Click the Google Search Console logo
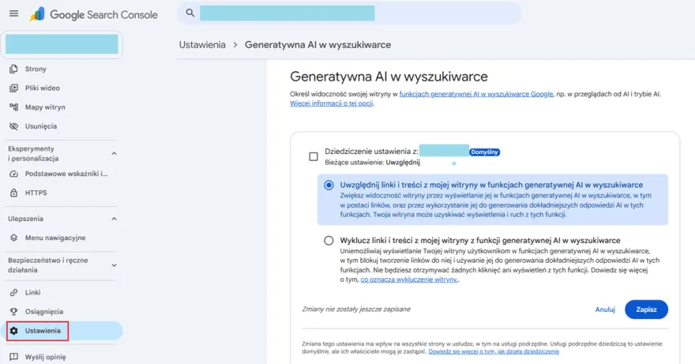The width and height of the screenshot is (695, 364). click(x=93, y=15)
